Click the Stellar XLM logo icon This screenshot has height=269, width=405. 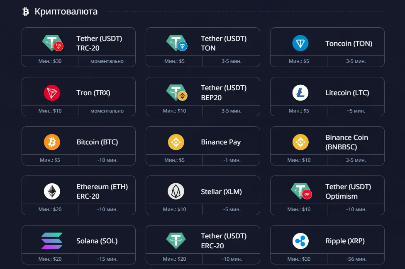click(176, 191)
